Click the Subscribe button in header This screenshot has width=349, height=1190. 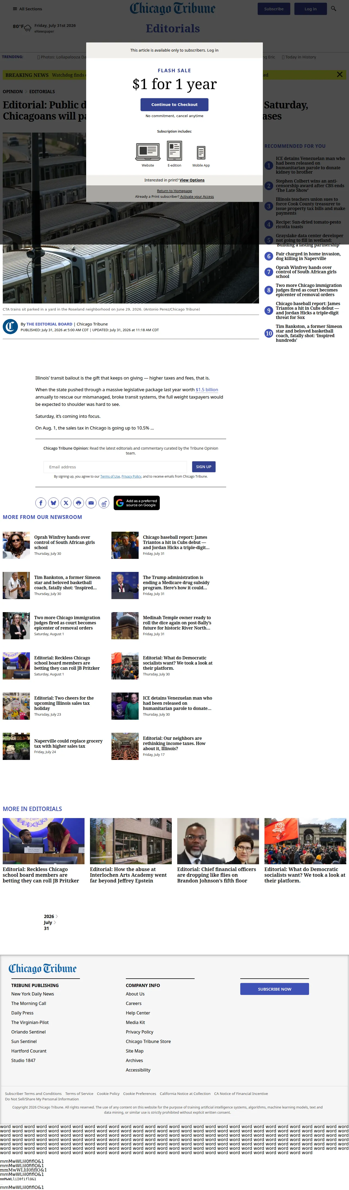coord(274,9)
